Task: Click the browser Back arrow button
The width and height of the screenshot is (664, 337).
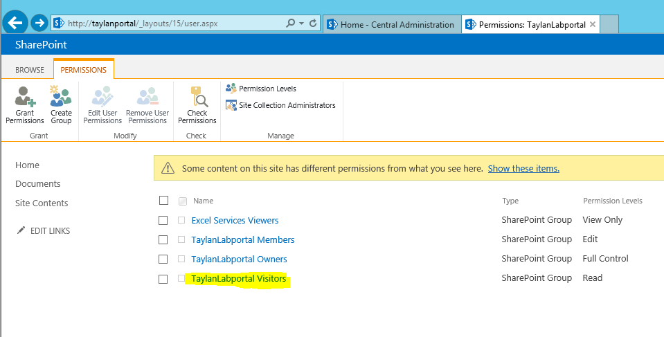Action: pyautogui.click(x=15, y=23)
